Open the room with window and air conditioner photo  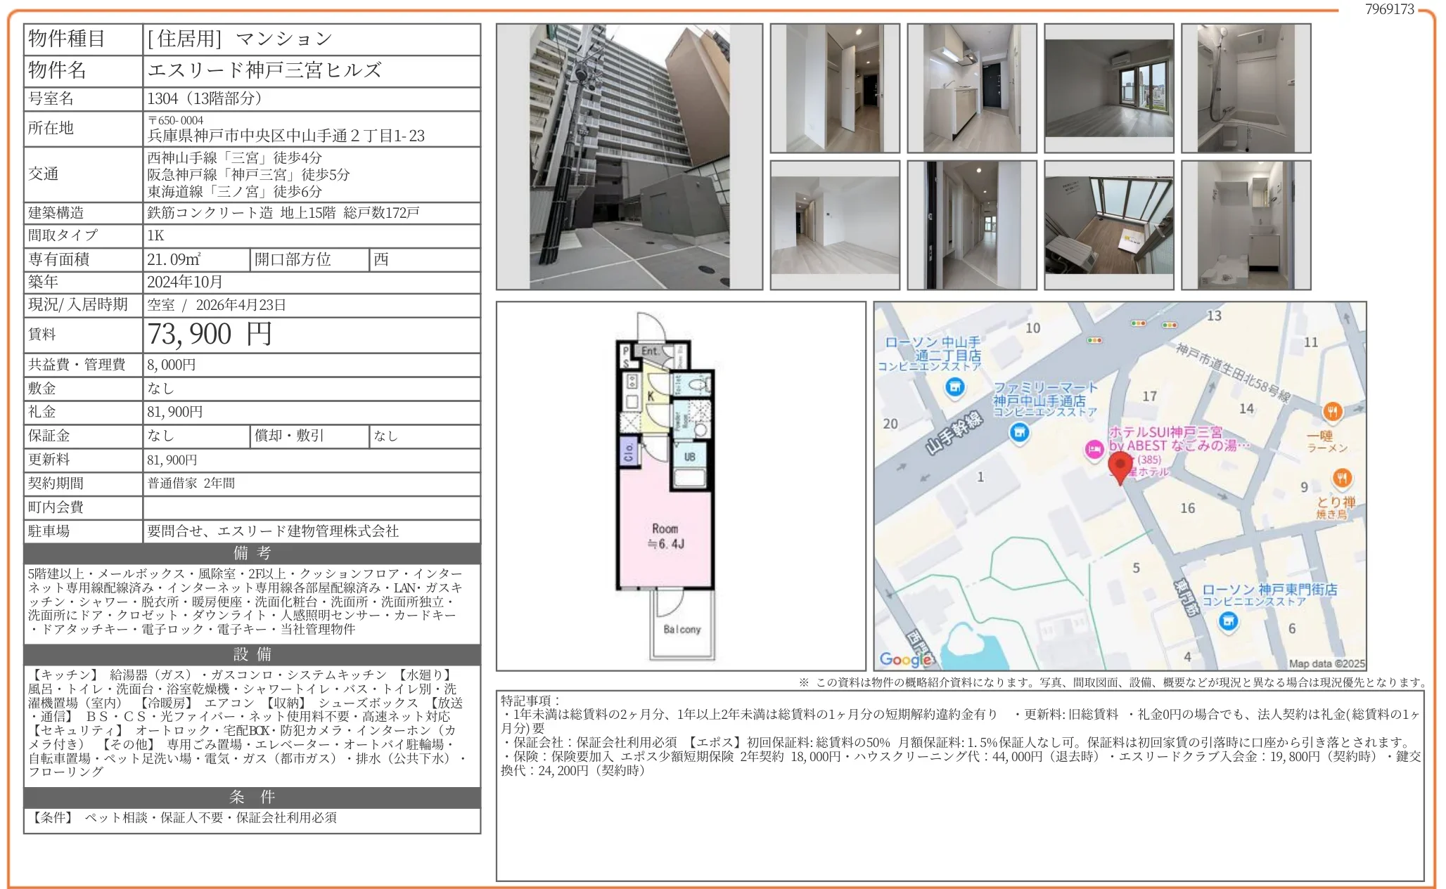tap(1108, 89)
